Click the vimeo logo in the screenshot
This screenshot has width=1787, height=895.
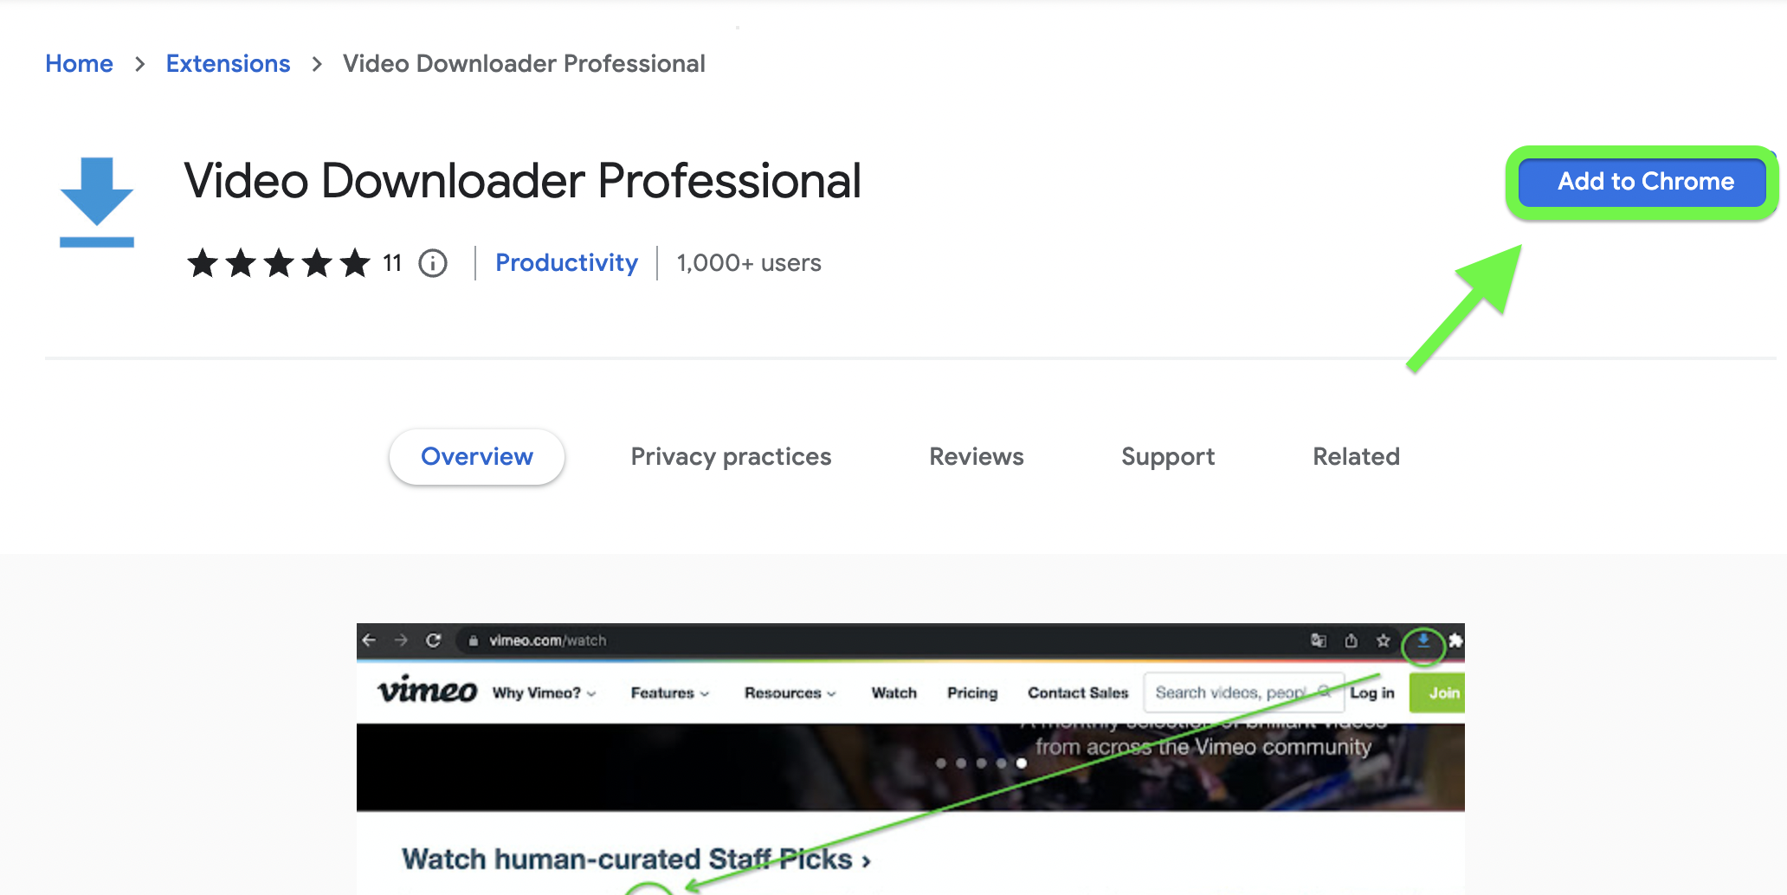[427, 691]
